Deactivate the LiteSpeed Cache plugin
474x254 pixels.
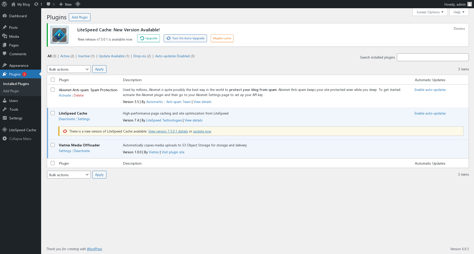click(67, 119)
